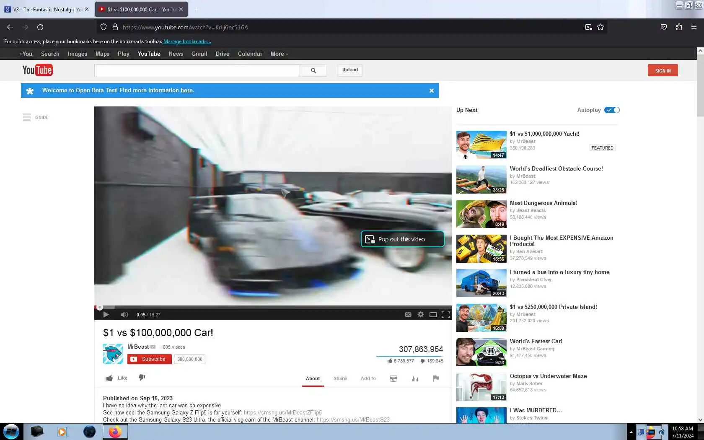Switch to V3 Fantastic Nostalgic tab
Image resolution: width=704 pixels, height=440 pixels.
coord(47,9)
